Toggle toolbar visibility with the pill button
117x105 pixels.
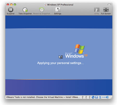(x=109, y=5)
